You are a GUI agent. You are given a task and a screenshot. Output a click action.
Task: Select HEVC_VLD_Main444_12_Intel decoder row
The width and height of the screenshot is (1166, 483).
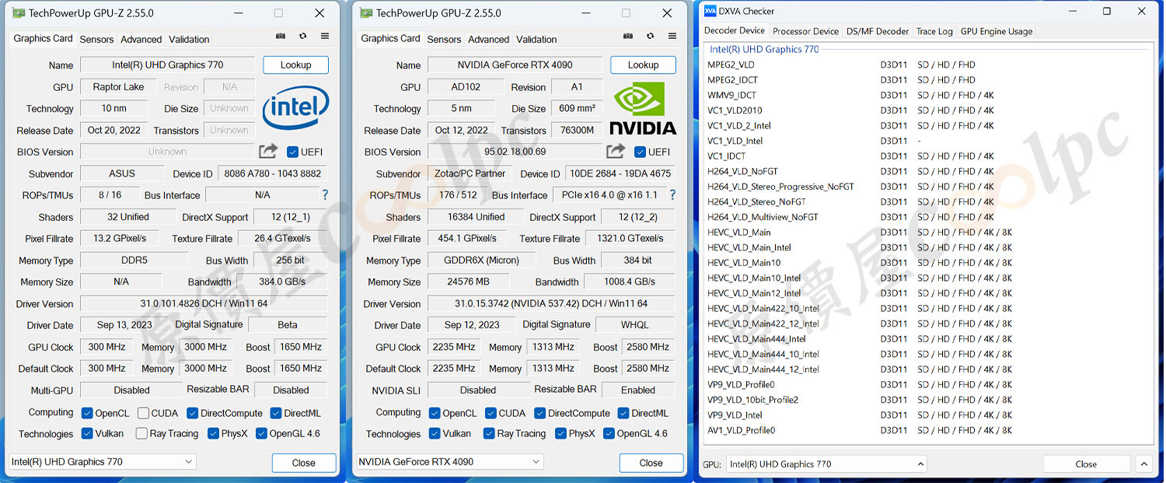click(927, 369)
